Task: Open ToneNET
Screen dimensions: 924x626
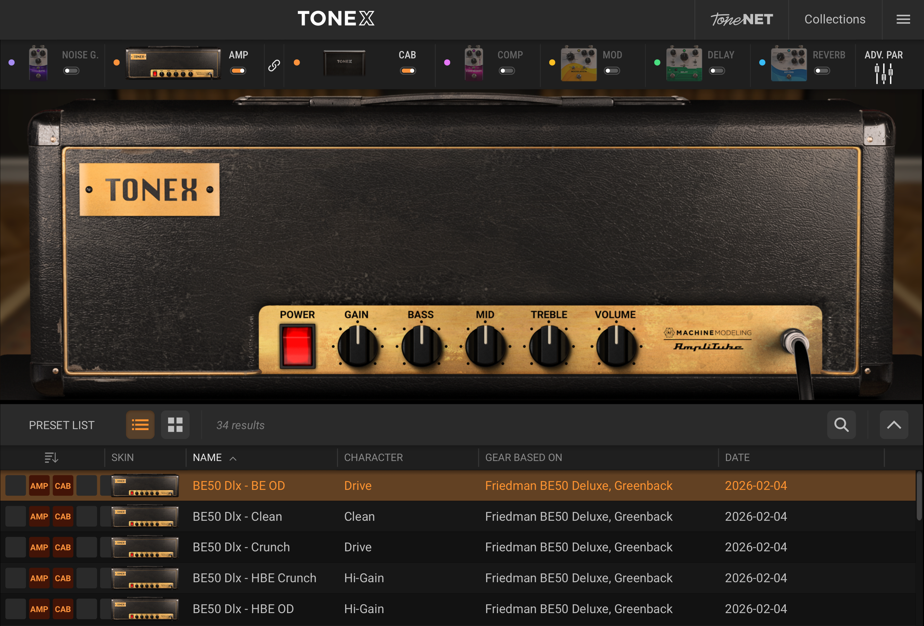Action: coord(742,19)
